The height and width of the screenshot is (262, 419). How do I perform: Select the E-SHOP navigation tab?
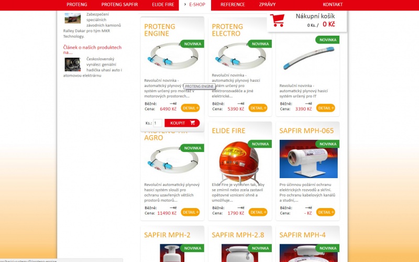195,5
